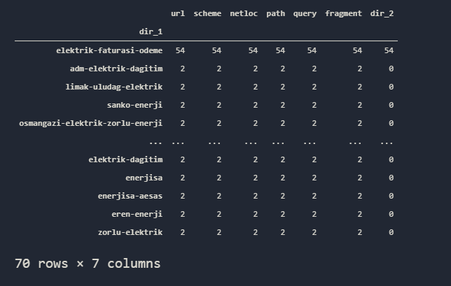The width and height of the screenshot is (451, 286).
Task: Select the zorlu-elektrik row label
Action: (x=130, y=232)
